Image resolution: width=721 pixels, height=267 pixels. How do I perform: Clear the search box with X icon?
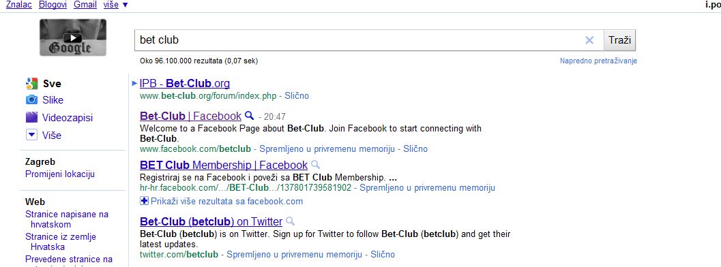coord(589,40)
